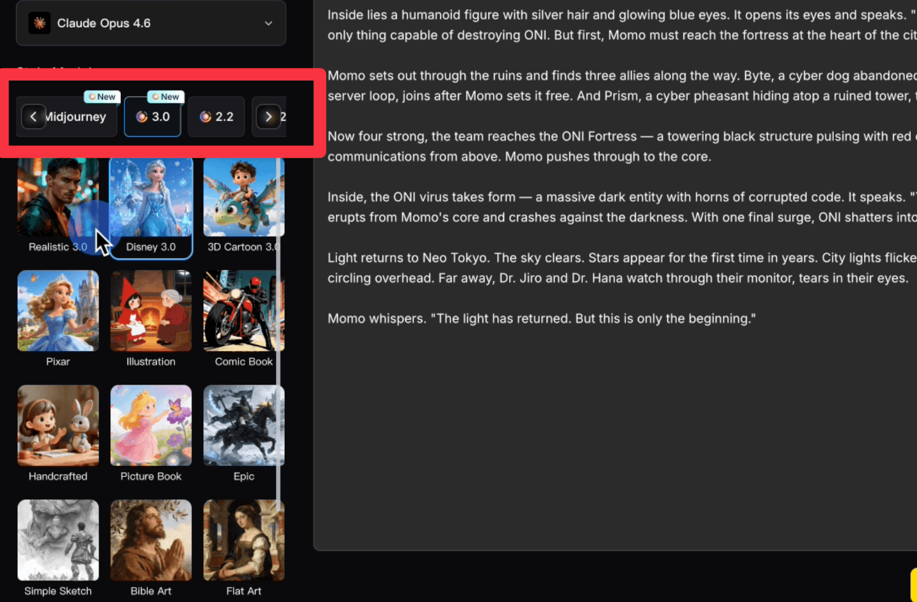Image resolution: width=917 pixels, height=602 pixels.
Task: Switch to the 2.2 style model
Action: (x=216, y=116)
